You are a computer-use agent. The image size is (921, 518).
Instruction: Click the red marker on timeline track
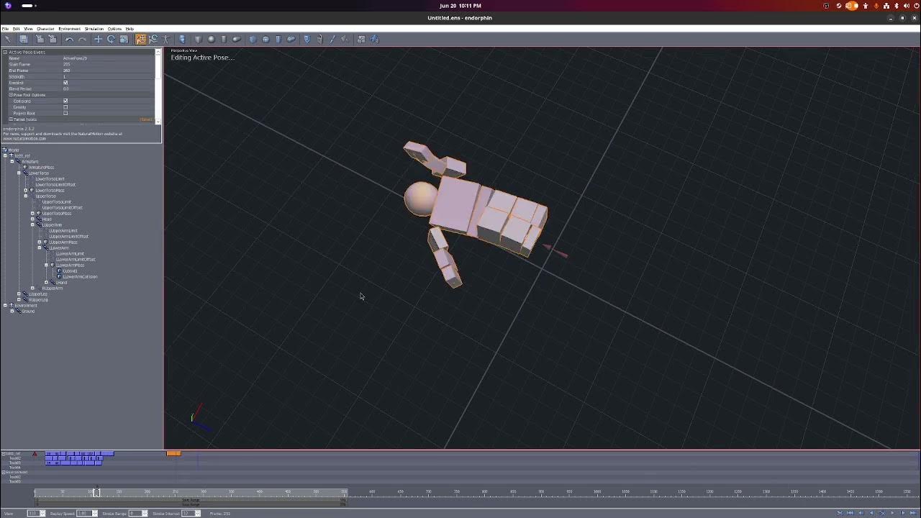[x=35, y=454]
